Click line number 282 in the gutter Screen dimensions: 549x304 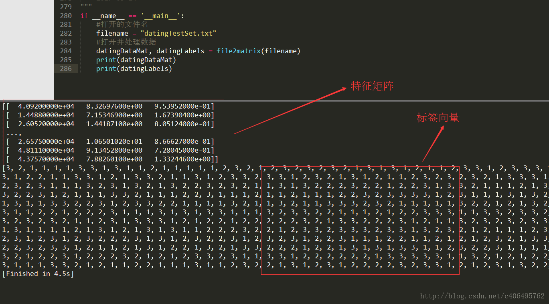[x=66, y=33]
